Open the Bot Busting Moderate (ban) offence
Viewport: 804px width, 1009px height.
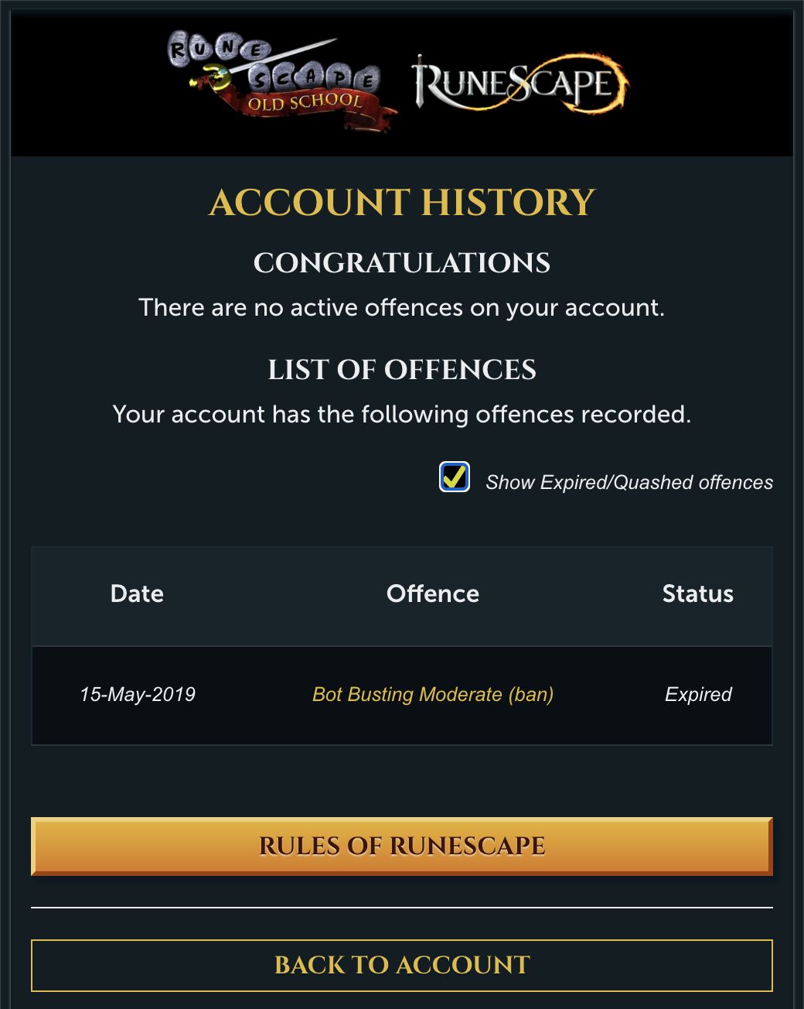[x=433, y=694]
